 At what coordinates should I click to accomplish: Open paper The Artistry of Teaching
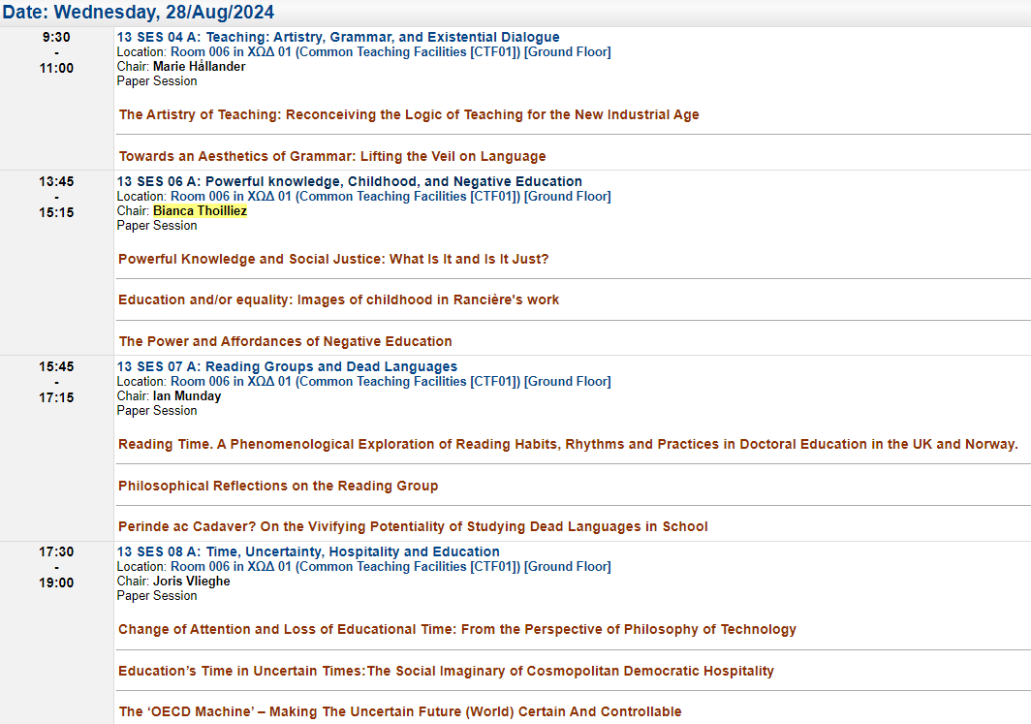[409, 114]
